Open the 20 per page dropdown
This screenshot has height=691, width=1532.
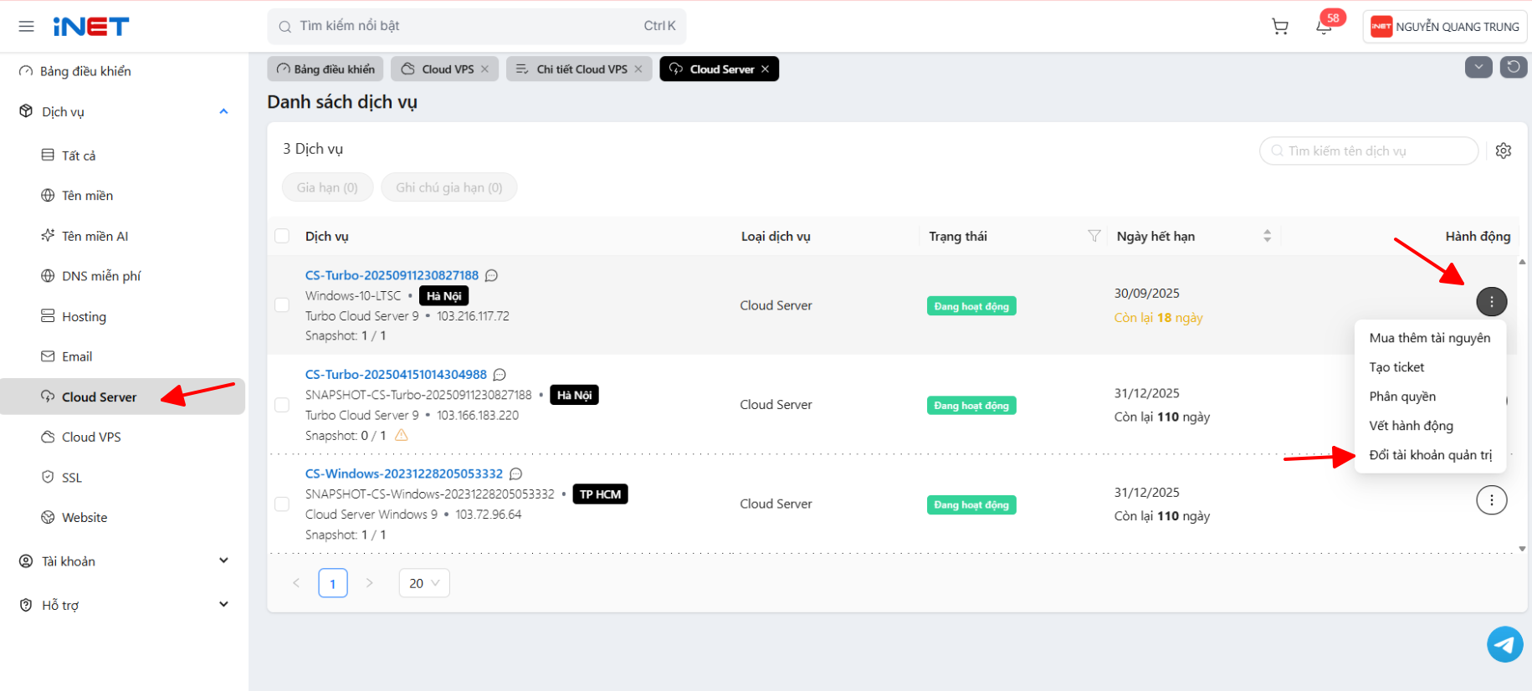(x=424, y=583)
